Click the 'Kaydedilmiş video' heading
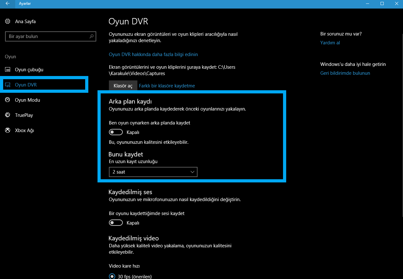The height and width of the screenshot is (279, 403). click(134, 238)
